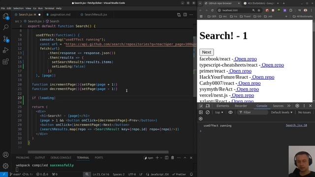This screenshot has height=177, width=315.
Task: Click Prettier in the status bar
Action: (x=179, y=175)
